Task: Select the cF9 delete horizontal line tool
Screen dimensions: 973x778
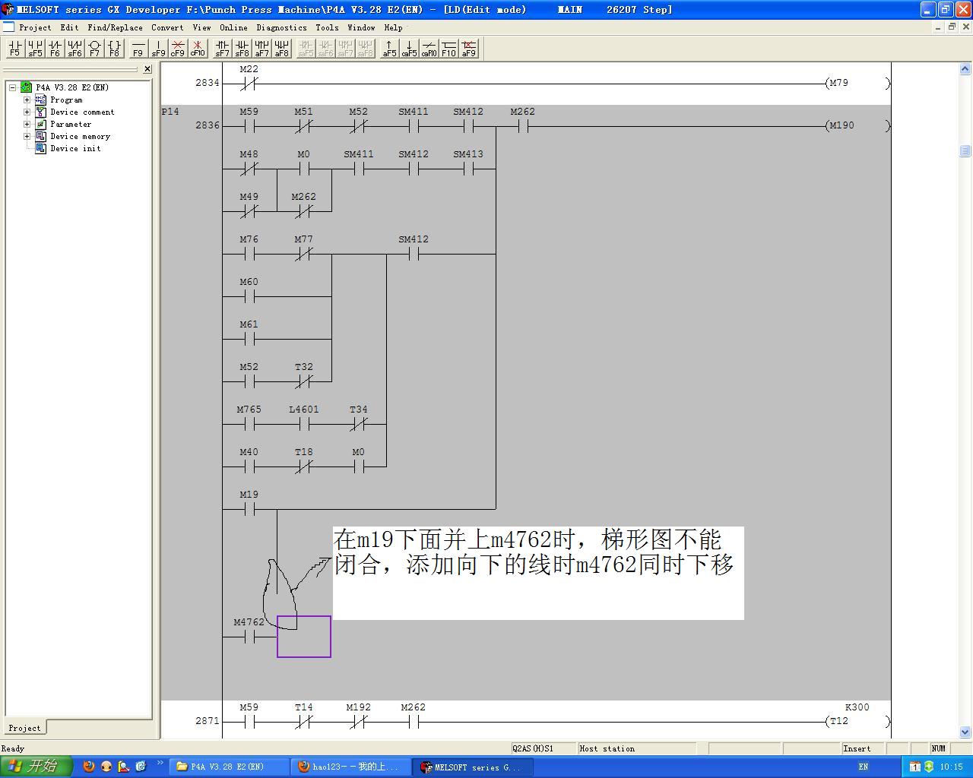Action: click(x=178, y=49)
